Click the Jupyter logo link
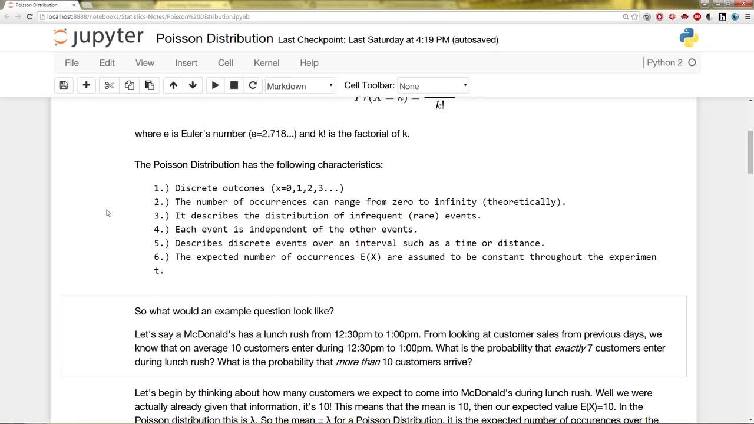 point(98,38)
